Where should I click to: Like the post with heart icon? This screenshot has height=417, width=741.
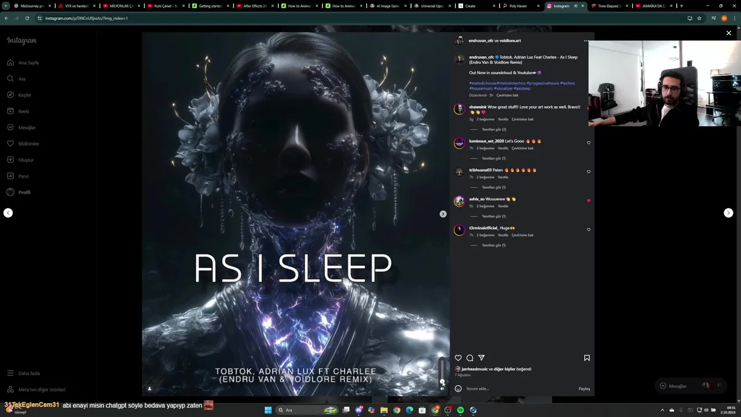point(458,358)
